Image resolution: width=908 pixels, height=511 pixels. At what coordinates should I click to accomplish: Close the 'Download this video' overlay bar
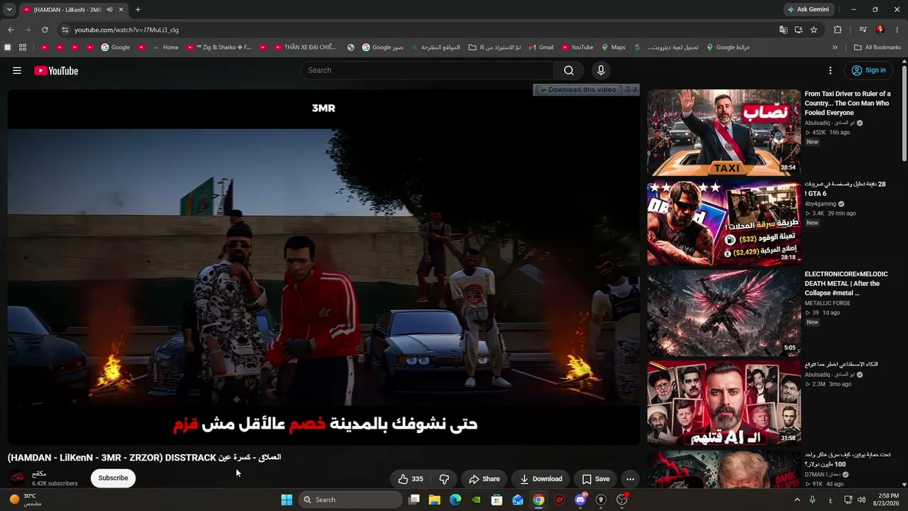[x=635, y=89]
